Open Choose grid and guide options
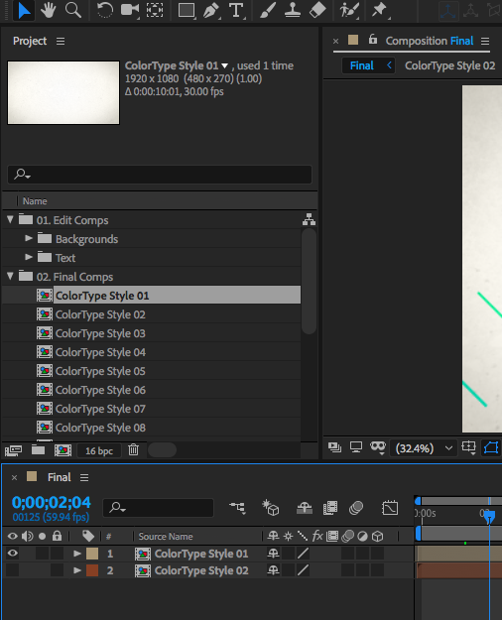This screenshot has width=502, height=620. click(469, 447)
